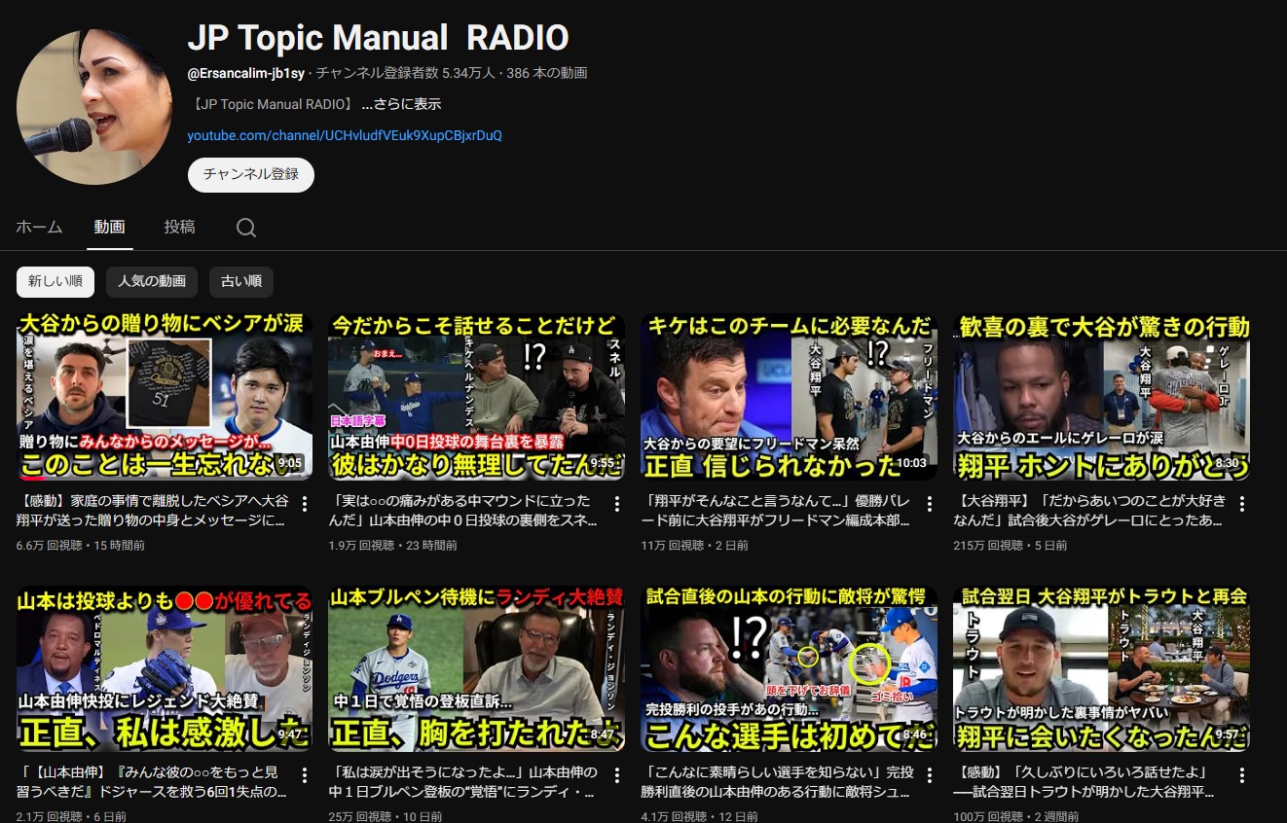Open video title 「私は涙が出そうになったよ...」
This screenshot has height=823, width=1287.
465,782
